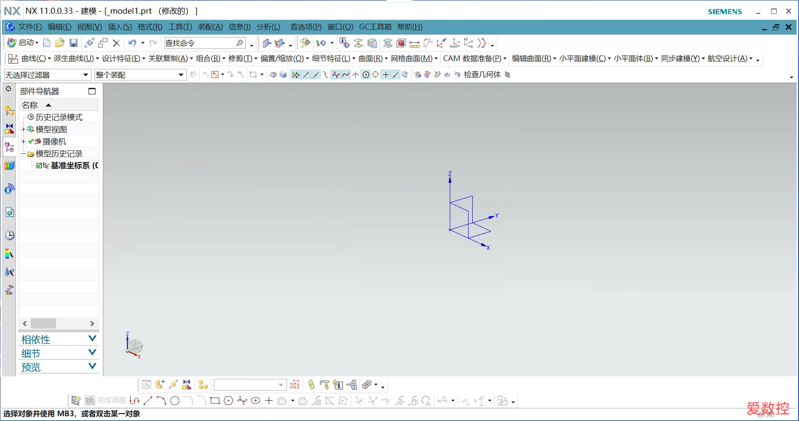Open the Web Browser sidebar icon

(x=9, y=212)
